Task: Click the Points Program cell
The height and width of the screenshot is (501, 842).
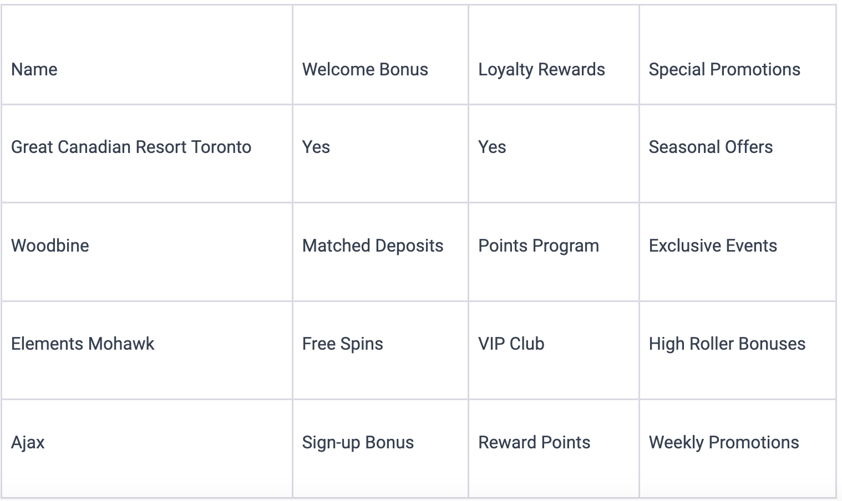Action: point(539,246)
